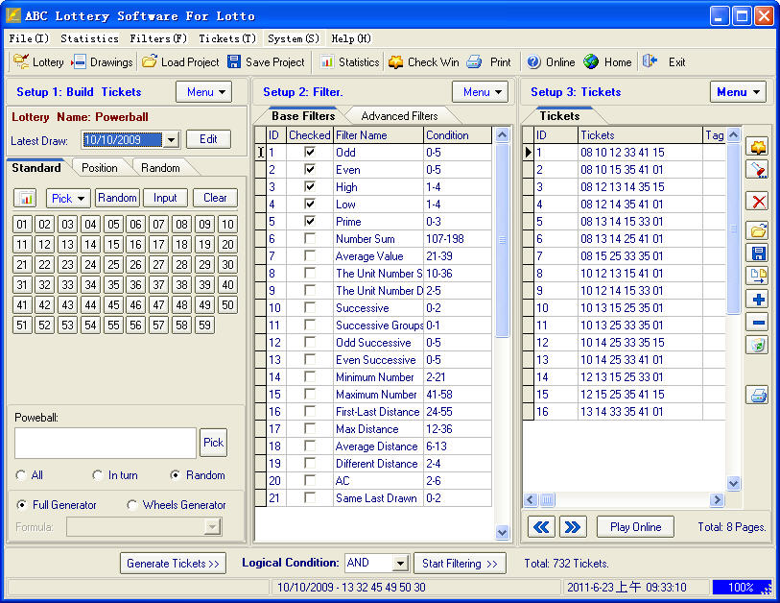
Task: Switch to the Advanced Filters tab
Action: tap(399, 116)
